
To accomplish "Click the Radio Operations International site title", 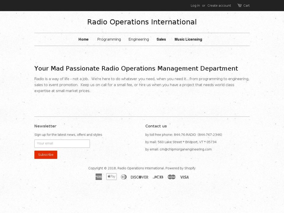I will [142, 22].
